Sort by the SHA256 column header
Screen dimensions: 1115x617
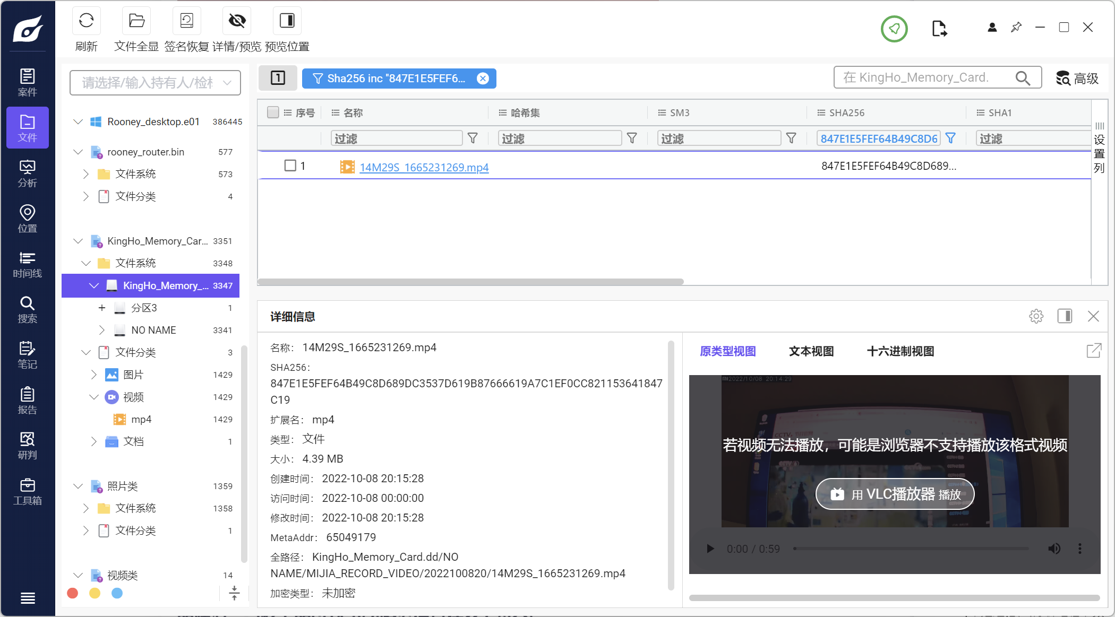847,112
